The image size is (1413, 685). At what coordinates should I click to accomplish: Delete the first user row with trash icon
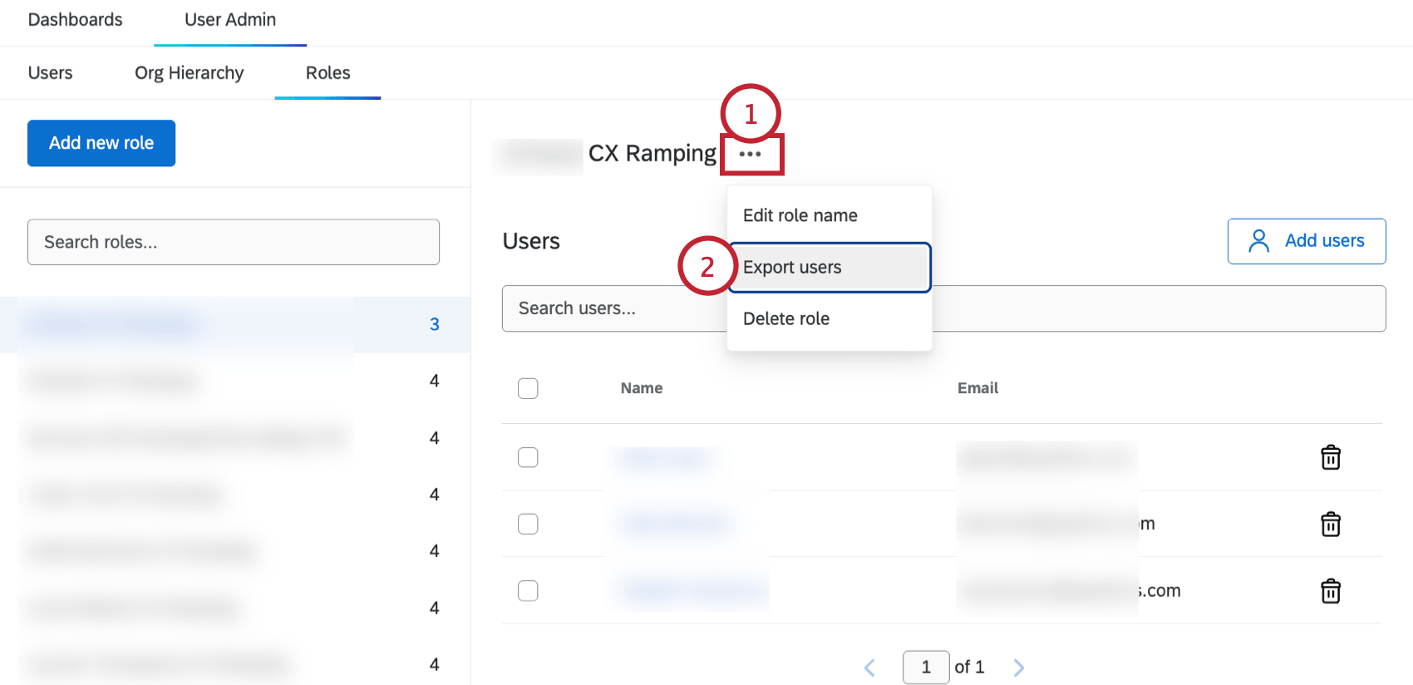[1330, 457]
